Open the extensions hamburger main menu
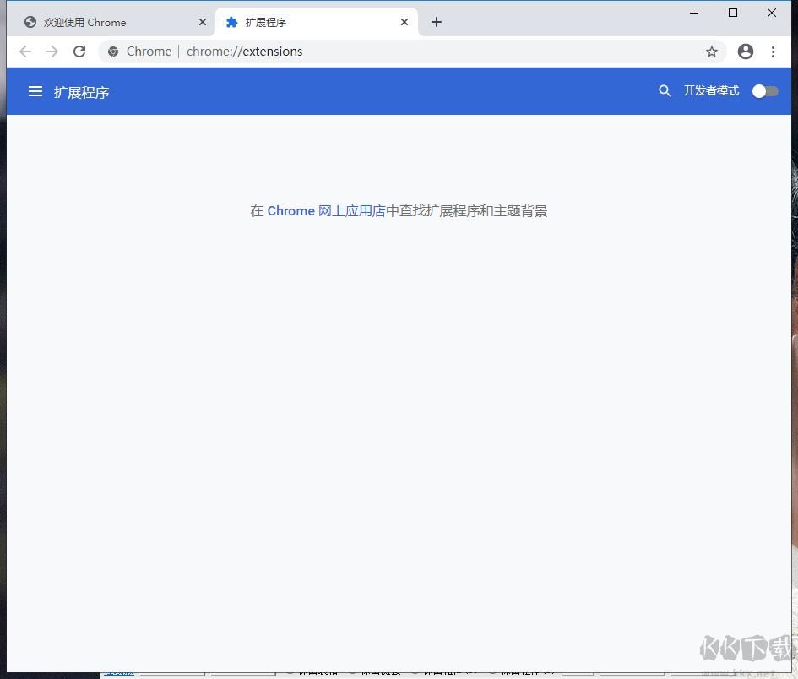The height and width of the screenshot is (679, 798). click(x=35, y=91)
